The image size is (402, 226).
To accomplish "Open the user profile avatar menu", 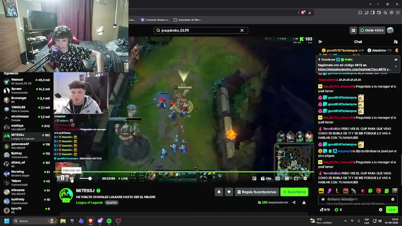I will (390, 30).
